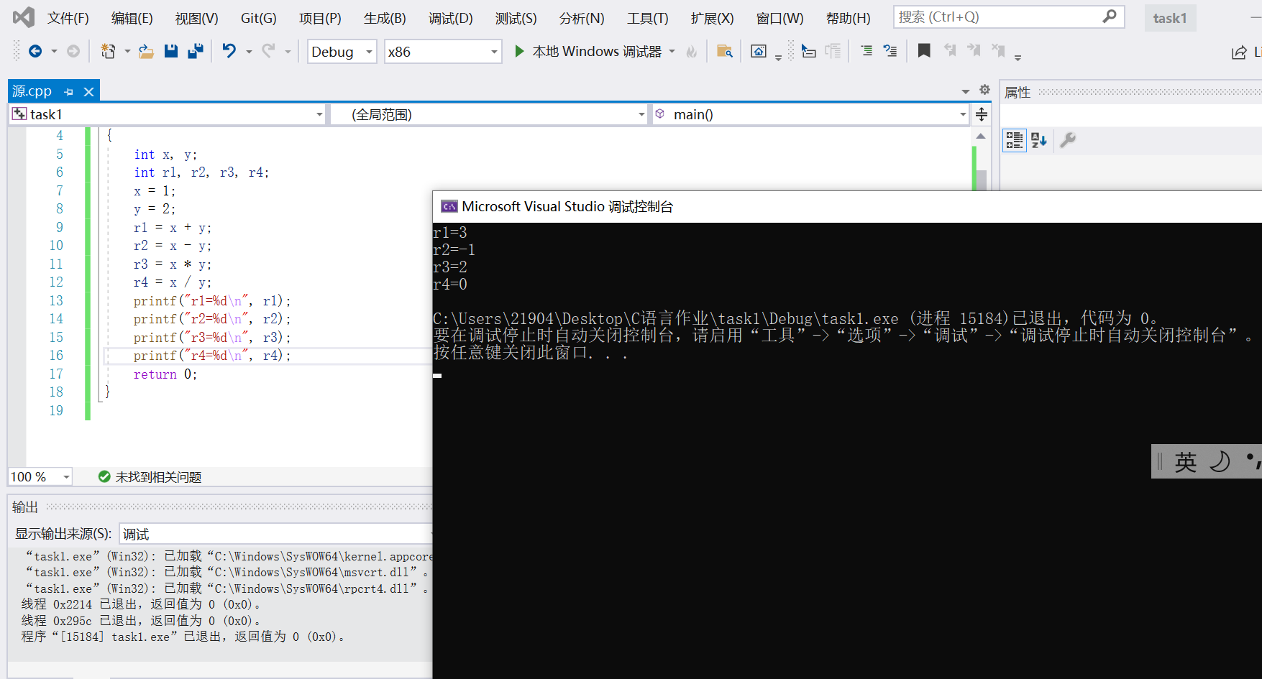The height and width of the screenshot is (679, 1262).
Task: Open the main() member dropdown
Action: 810,114
